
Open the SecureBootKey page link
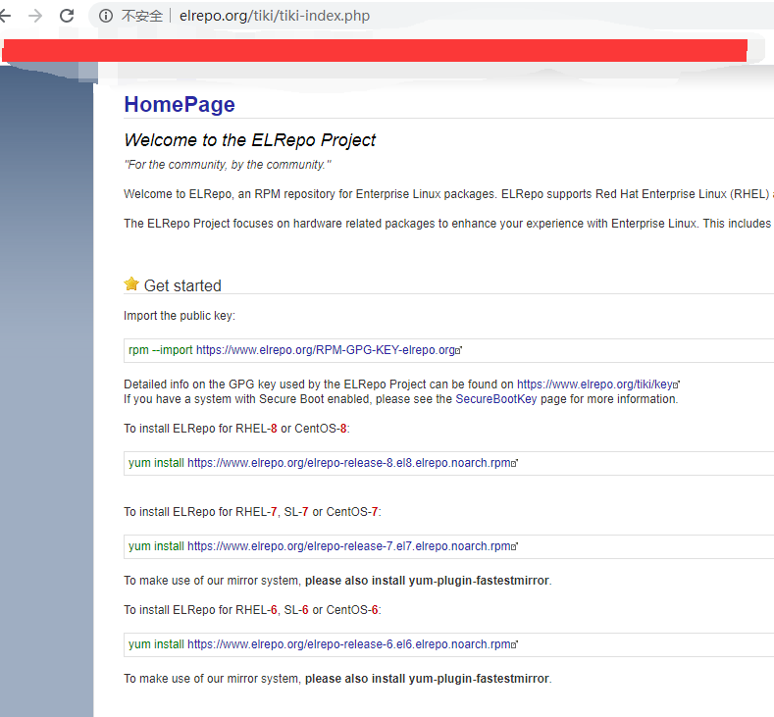pos(496,399)
